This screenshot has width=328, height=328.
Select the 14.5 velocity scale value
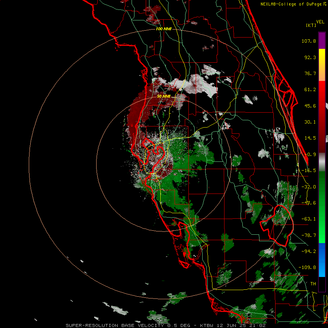pos(310,138)
